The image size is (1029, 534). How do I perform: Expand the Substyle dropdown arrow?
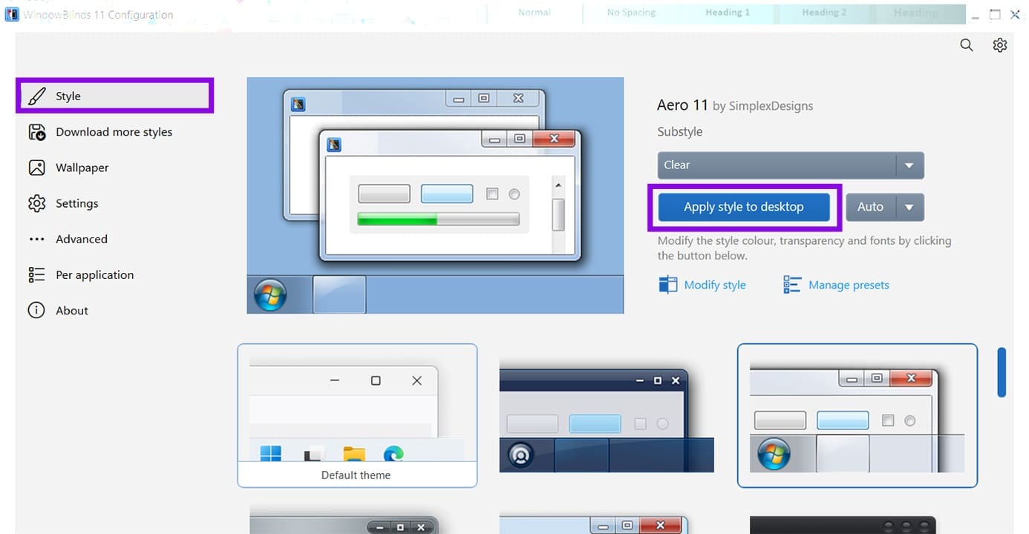(909, 165)
